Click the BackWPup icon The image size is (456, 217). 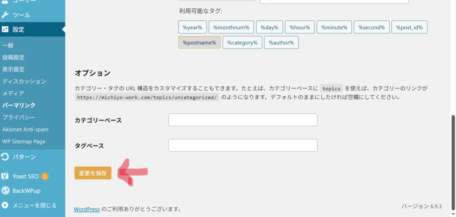click(5, 191)
